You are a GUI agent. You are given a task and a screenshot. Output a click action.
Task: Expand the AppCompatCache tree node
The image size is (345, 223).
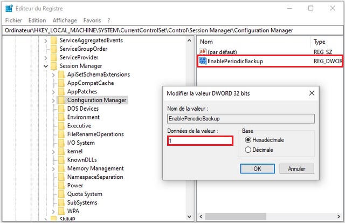[x=53, y=83]
